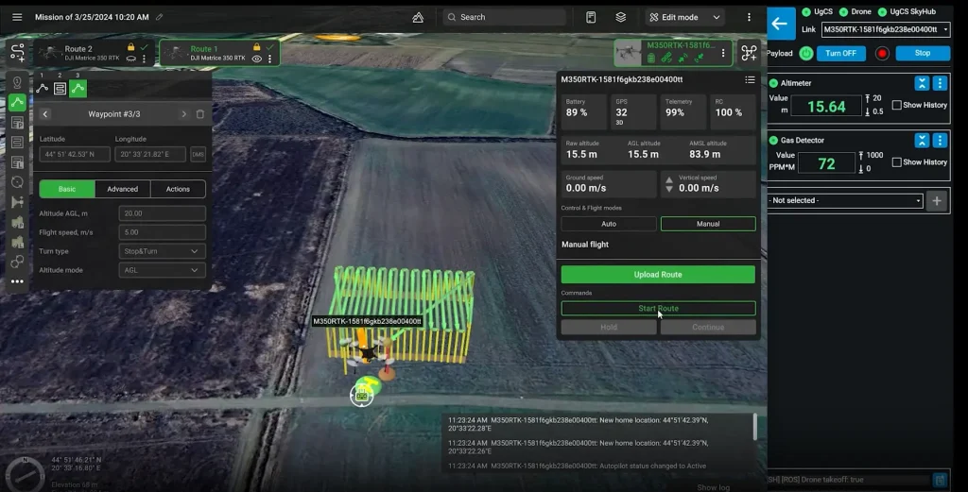The width and height of the screenshot is (968, 492).
Task: Click the Altitude AGL input field
Action: coord(162,213)
